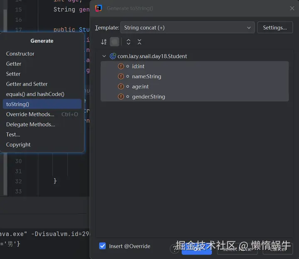Choose Constructor in the Generate menu
This screenshot has height=259, width=299.
coord(42,54)
